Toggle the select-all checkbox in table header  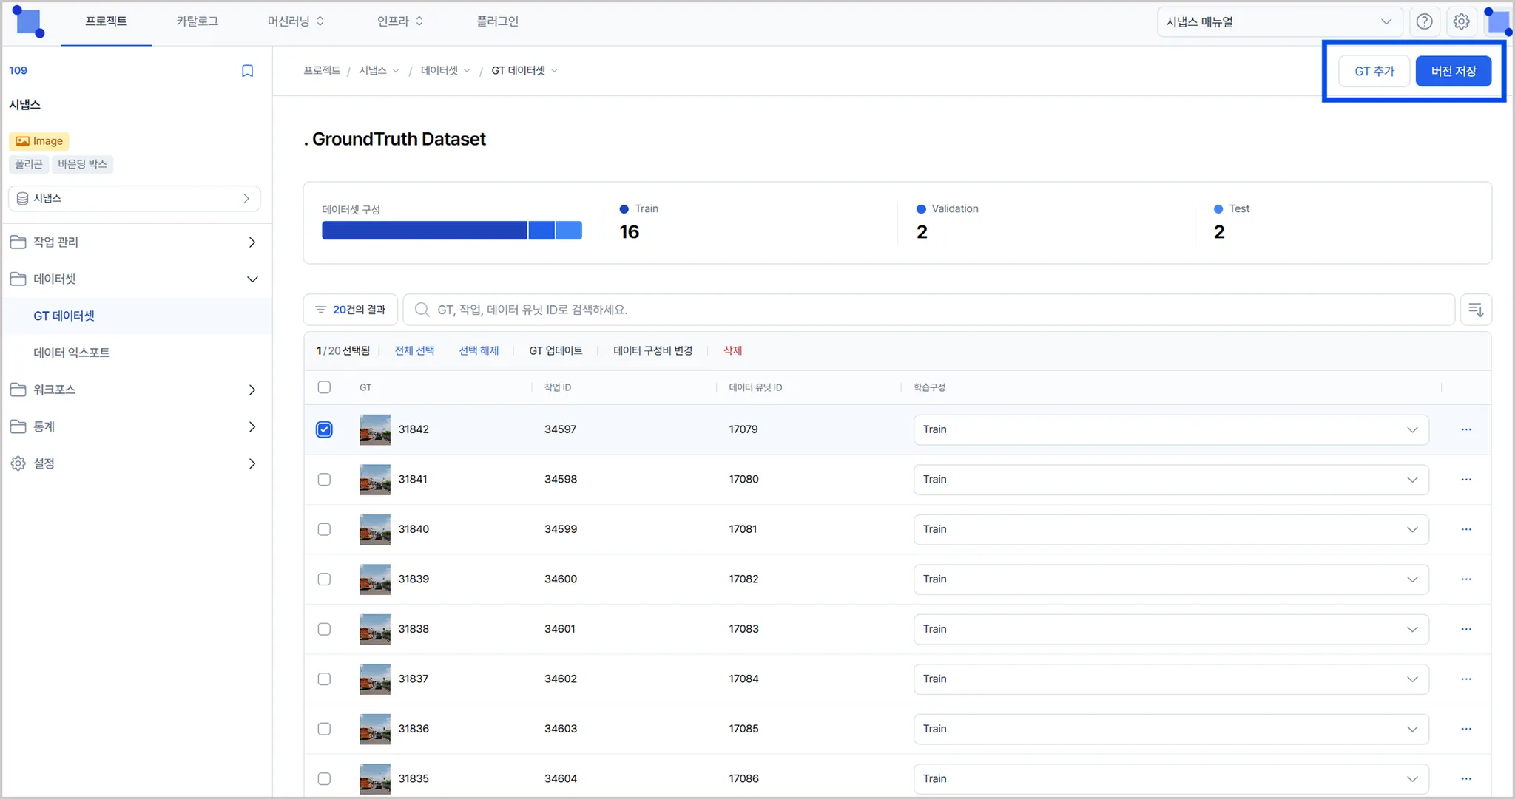tap(324, 387)
